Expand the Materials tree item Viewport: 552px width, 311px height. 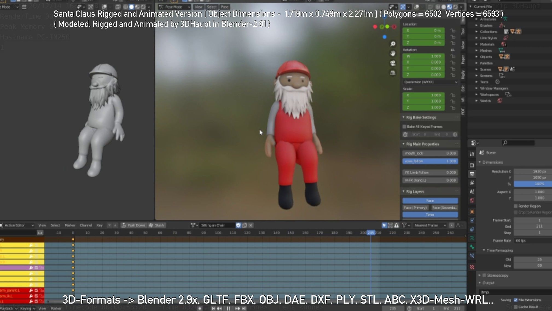click(477, 44)
